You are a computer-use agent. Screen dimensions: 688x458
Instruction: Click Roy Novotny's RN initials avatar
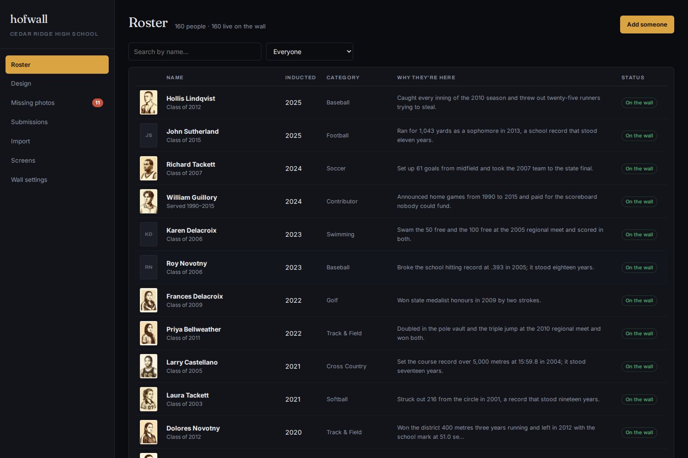tap(149, 267)
